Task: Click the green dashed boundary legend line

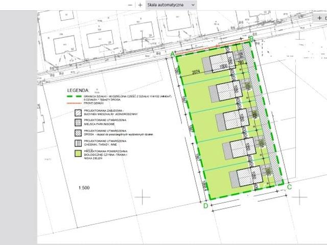Action: tap(74, 96)
